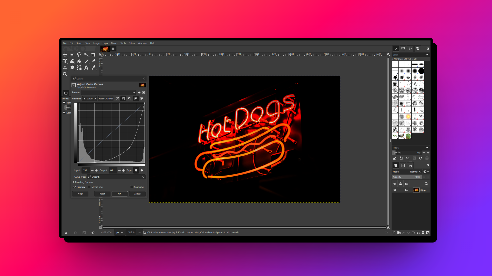This screenshot has height=276, width=492.
Task: Select the Crop tool
Action: point(93,55)
